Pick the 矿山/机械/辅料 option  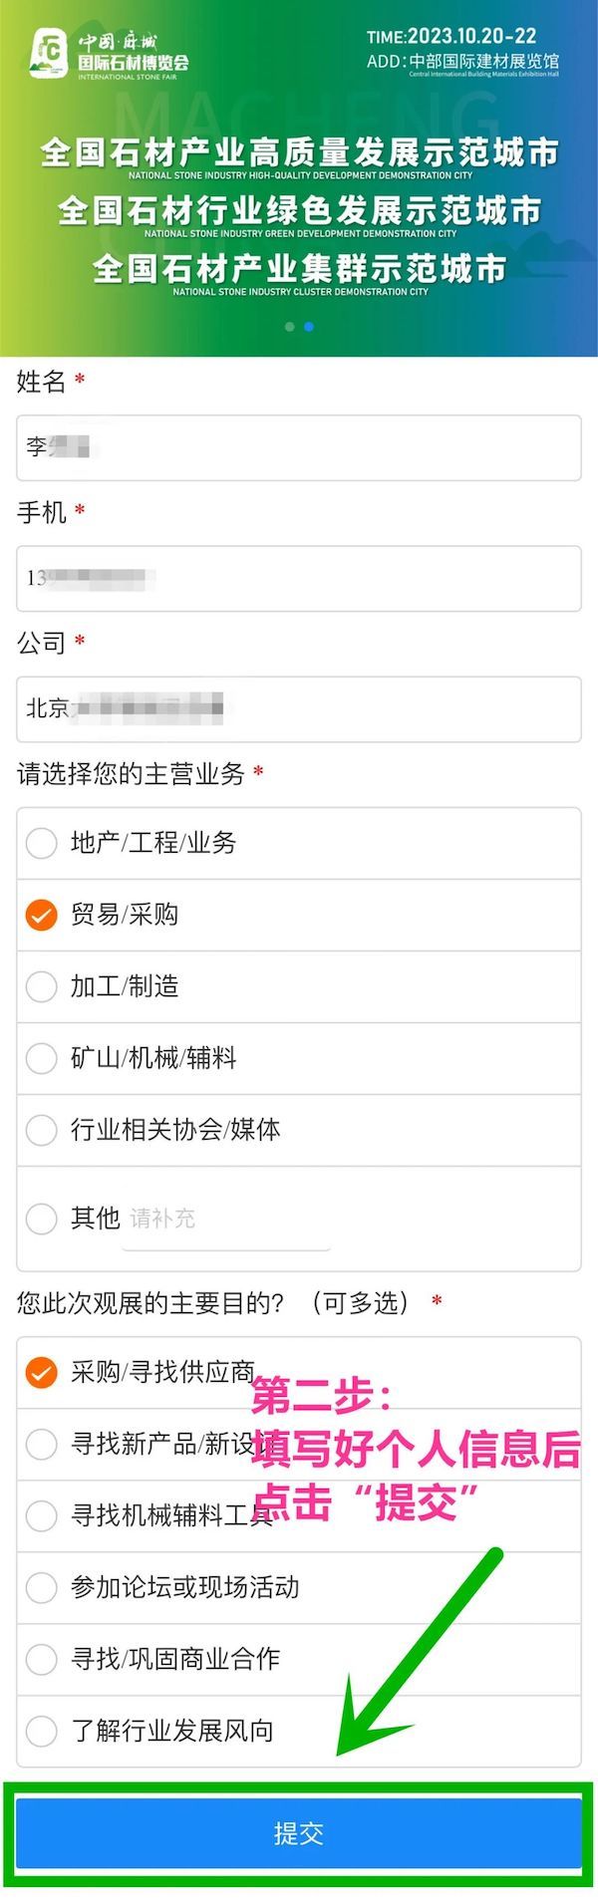[x=41, y=1058]
